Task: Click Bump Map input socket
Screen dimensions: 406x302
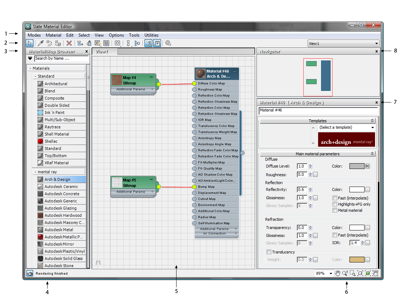Action: (194, 187)
